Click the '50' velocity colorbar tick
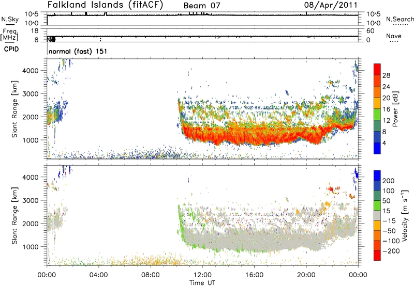Viewport: 414px width, 286px height. pyautogui.click(x=387, y=201)
